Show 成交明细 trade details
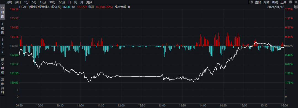The width and height of the screenshot is (298, 108). coord(2,66)
